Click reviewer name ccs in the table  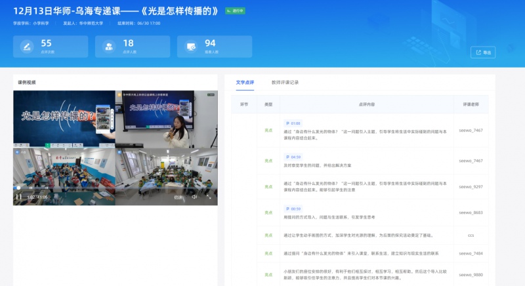click(x=471, y=235)
